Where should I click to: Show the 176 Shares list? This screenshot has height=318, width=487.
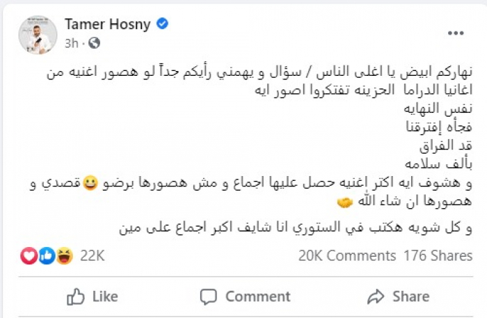[x=438, y=256]
